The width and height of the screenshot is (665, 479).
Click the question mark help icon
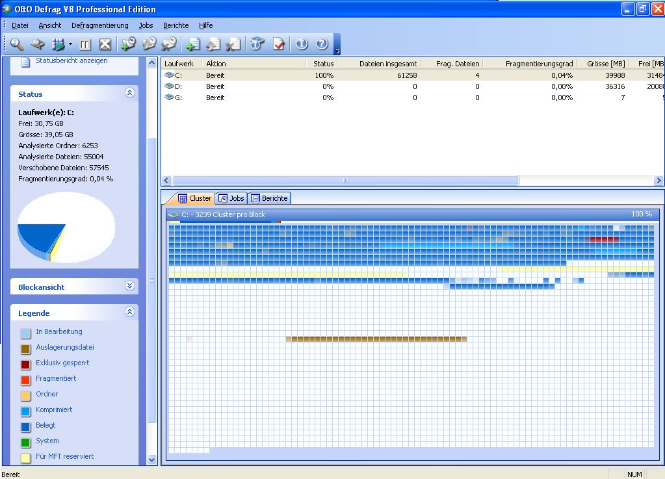click(322, 44)
